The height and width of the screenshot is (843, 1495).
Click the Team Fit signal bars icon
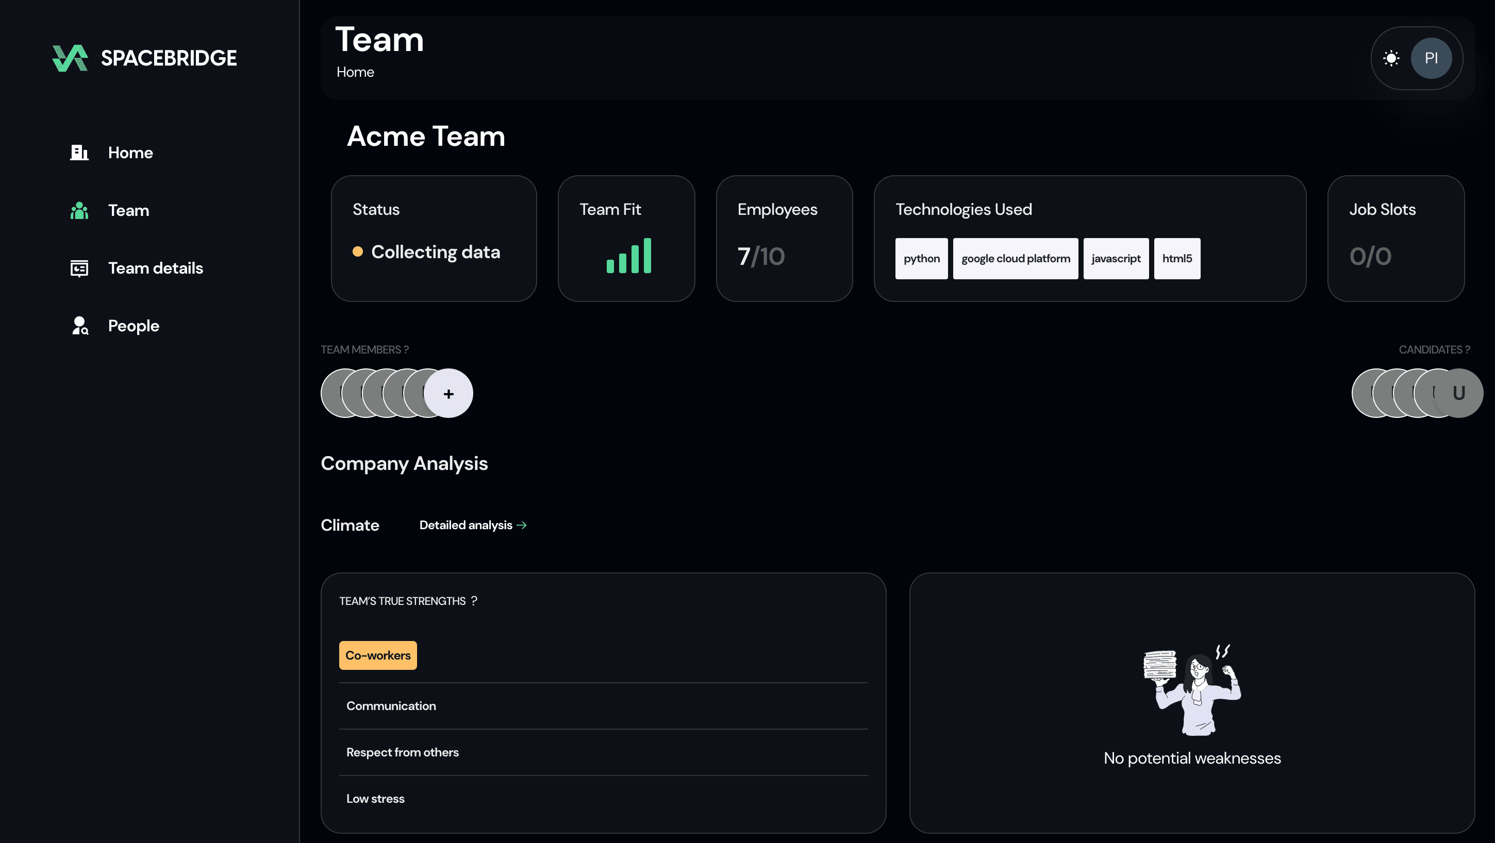[x=628, y=256]
